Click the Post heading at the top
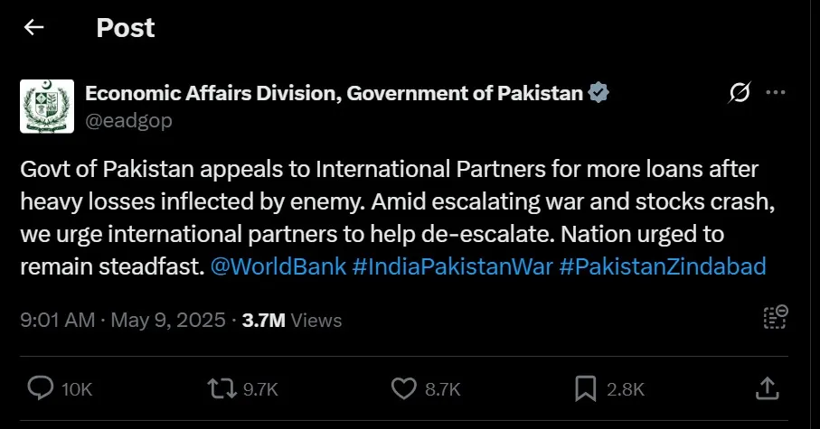 (x=126, y=28)
